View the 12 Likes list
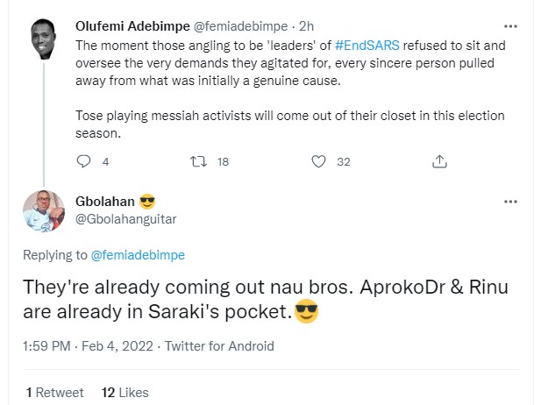This screenshot has height=405, width=548. point(125,392)
